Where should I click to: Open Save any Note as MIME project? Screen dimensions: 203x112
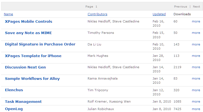[28, 33]
